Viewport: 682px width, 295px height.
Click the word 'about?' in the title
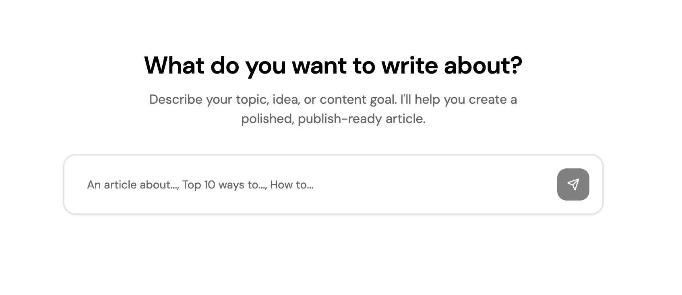[x=483, y=66]
